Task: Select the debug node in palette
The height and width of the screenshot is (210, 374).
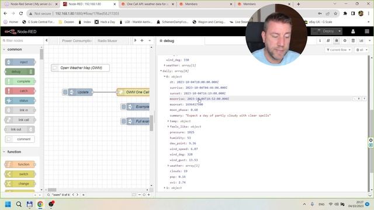Action: coord(20,72)
